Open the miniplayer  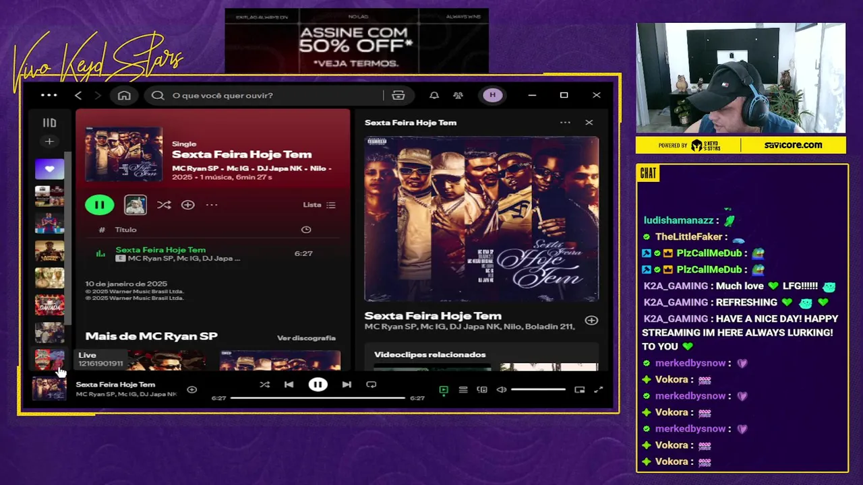point(580,389)
